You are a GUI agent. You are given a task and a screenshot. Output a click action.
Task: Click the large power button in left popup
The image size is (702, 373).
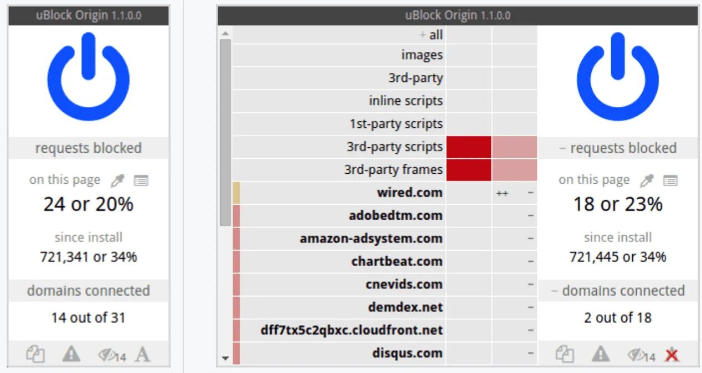pyautogui.click(x=89, y=76)
